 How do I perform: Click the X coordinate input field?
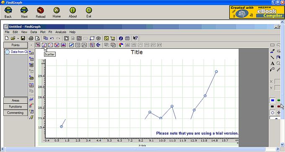(277, 81)
